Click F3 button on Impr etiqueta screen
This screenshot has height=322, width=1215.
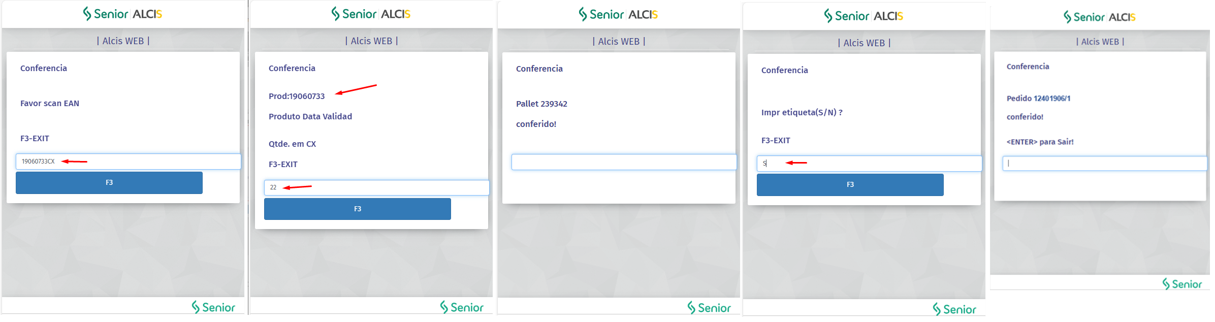tap(850, 185)
